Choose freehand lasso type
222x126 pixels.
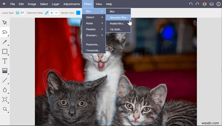(17, 13)
